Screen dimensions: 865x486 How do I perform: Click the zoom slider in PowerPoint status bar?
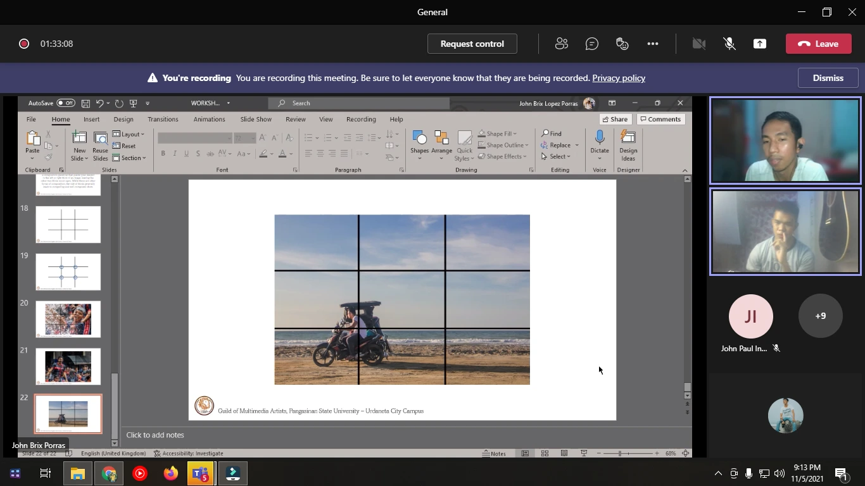pos(620,453)
